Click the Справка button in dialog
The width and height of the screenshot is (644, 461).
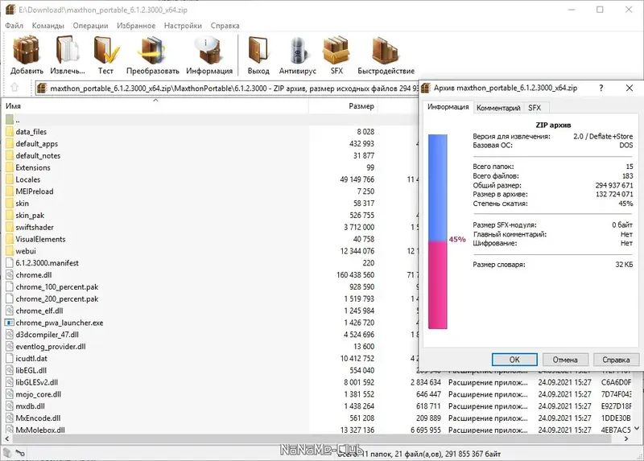point(616,360)
